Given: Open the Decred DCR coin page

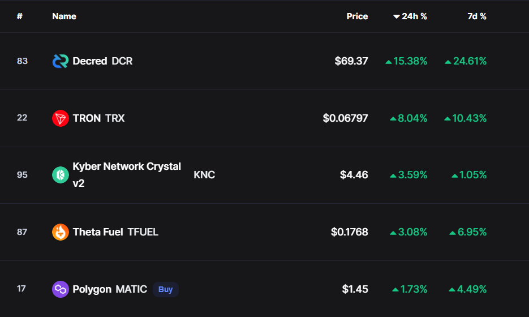Looking at the screenshot, I should tap(102, 61).
